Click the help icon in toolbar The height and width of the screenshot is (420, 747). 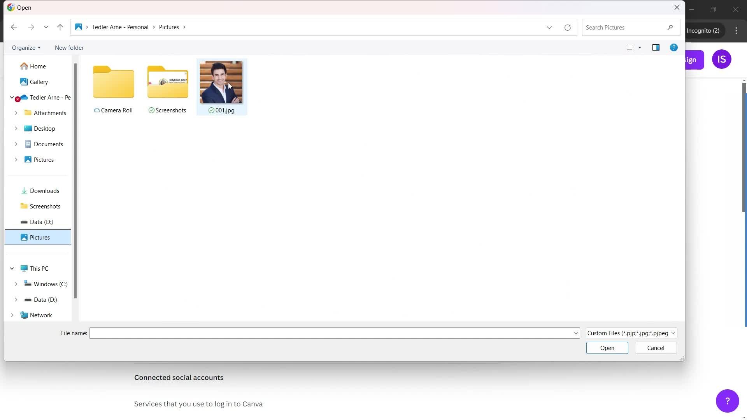(673, 47)
